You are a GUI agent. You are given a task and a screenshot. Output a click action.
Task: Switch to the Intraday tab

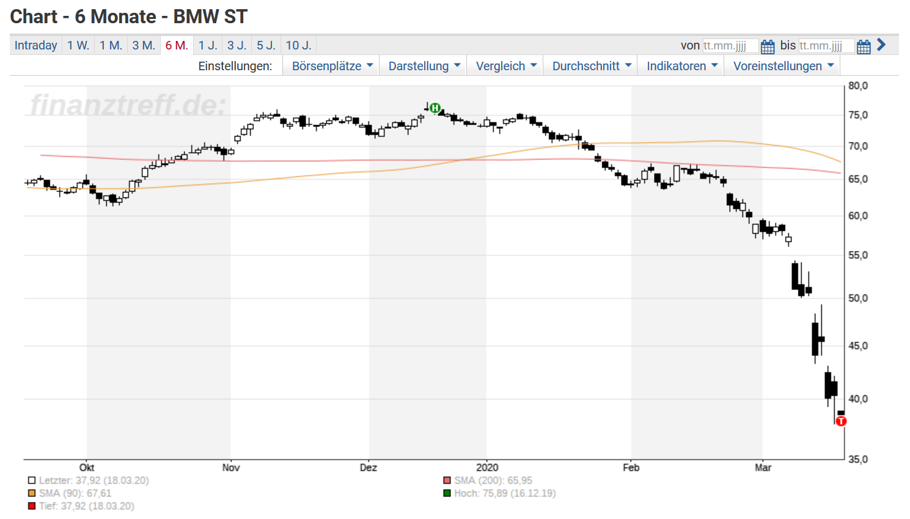coord(35,45)
